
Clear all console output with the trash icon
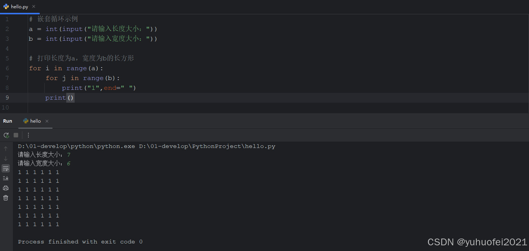click(x=6, y=198)
